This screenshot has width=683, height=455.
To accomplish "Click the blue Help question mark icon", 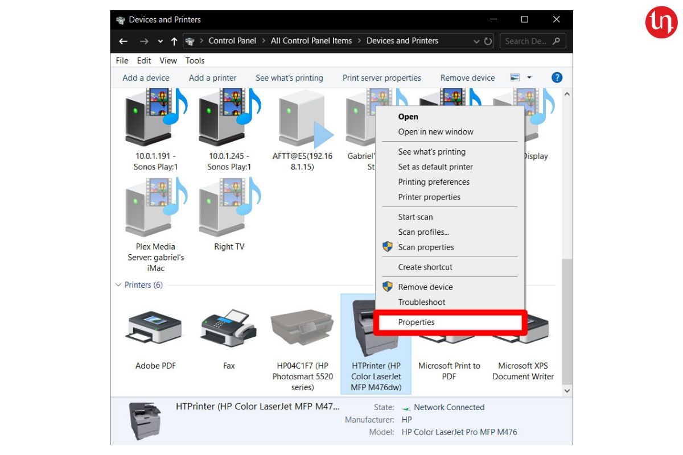I will [557, 78].
